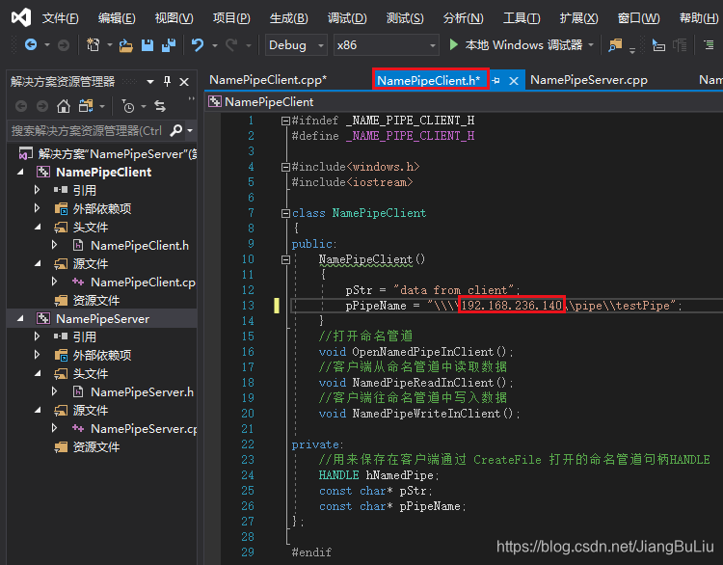Close the Solution Explorer panel
The width and height of the screenshot is (723, 565).
(x=184, y=82)
